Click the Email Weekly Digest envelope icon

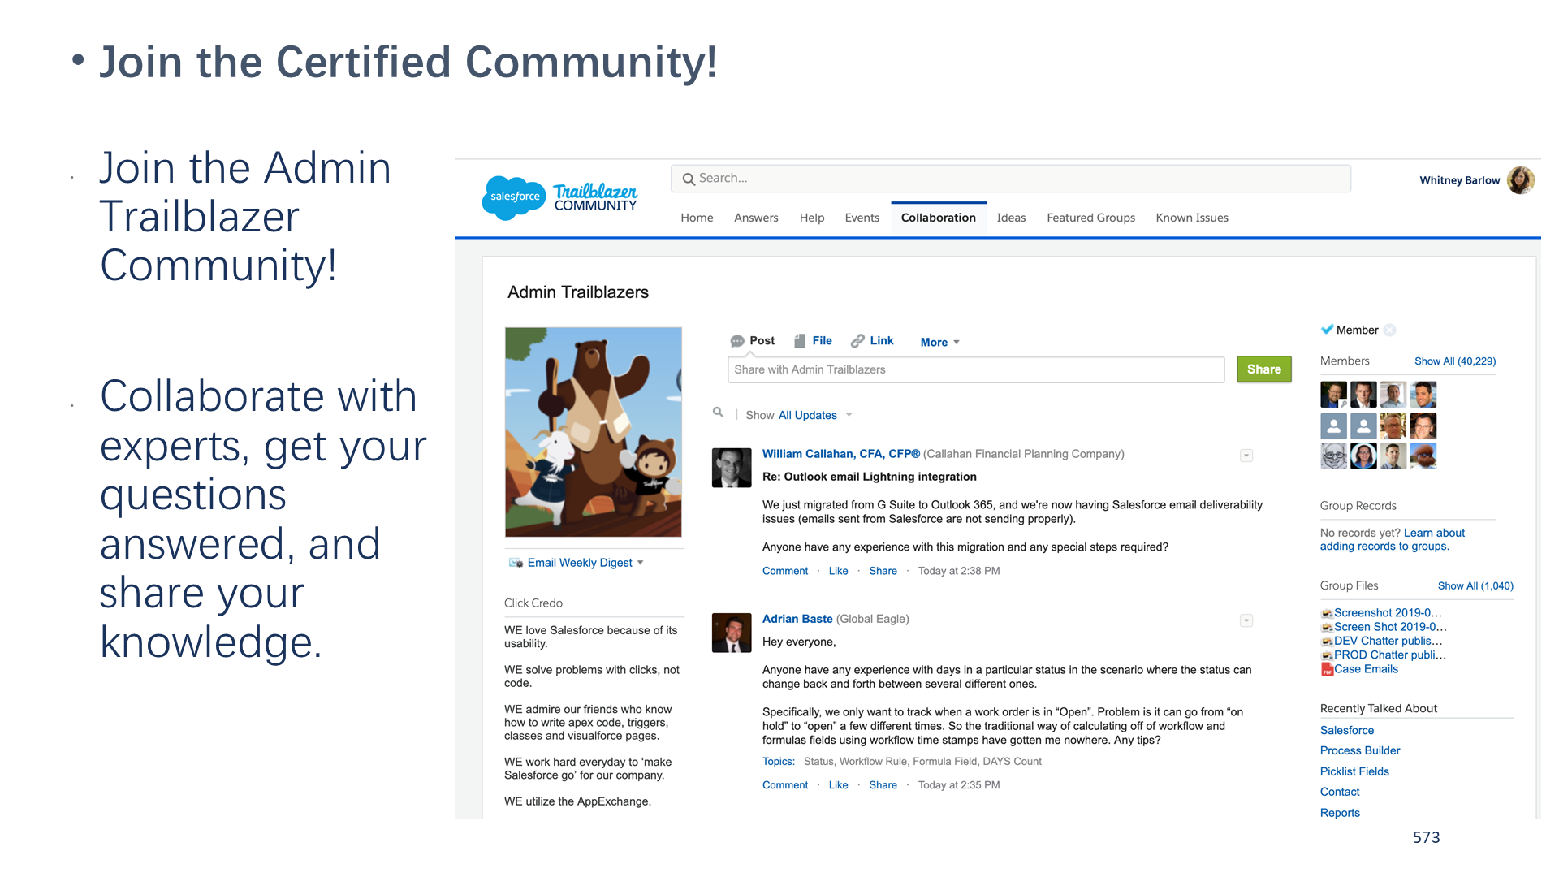(x=516, y=563)
